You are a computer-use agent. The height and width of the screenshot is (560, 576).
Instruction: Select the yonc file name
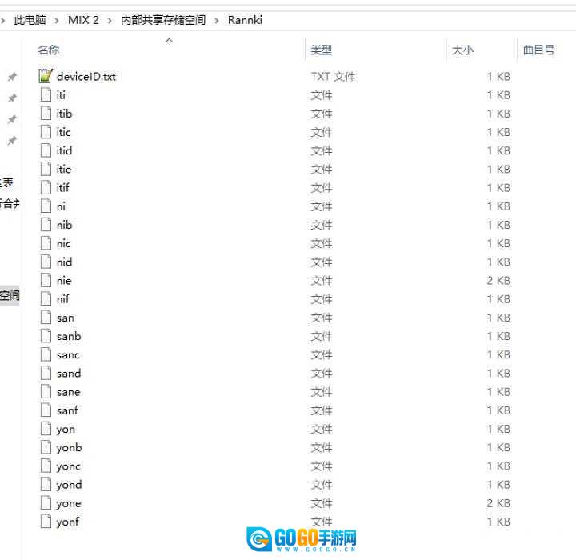click(x=68, y=466)
